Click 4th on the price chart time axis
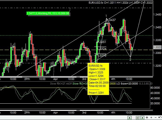 point(113,79)
